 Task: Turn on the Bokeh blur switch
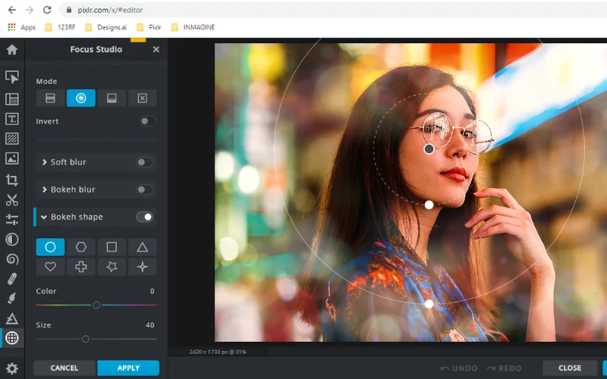pos(144,189)
